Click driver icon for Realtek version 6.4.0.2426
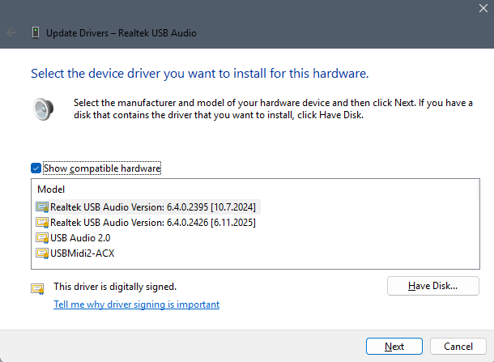Screen dimensions: 494x362 (42, 223)
